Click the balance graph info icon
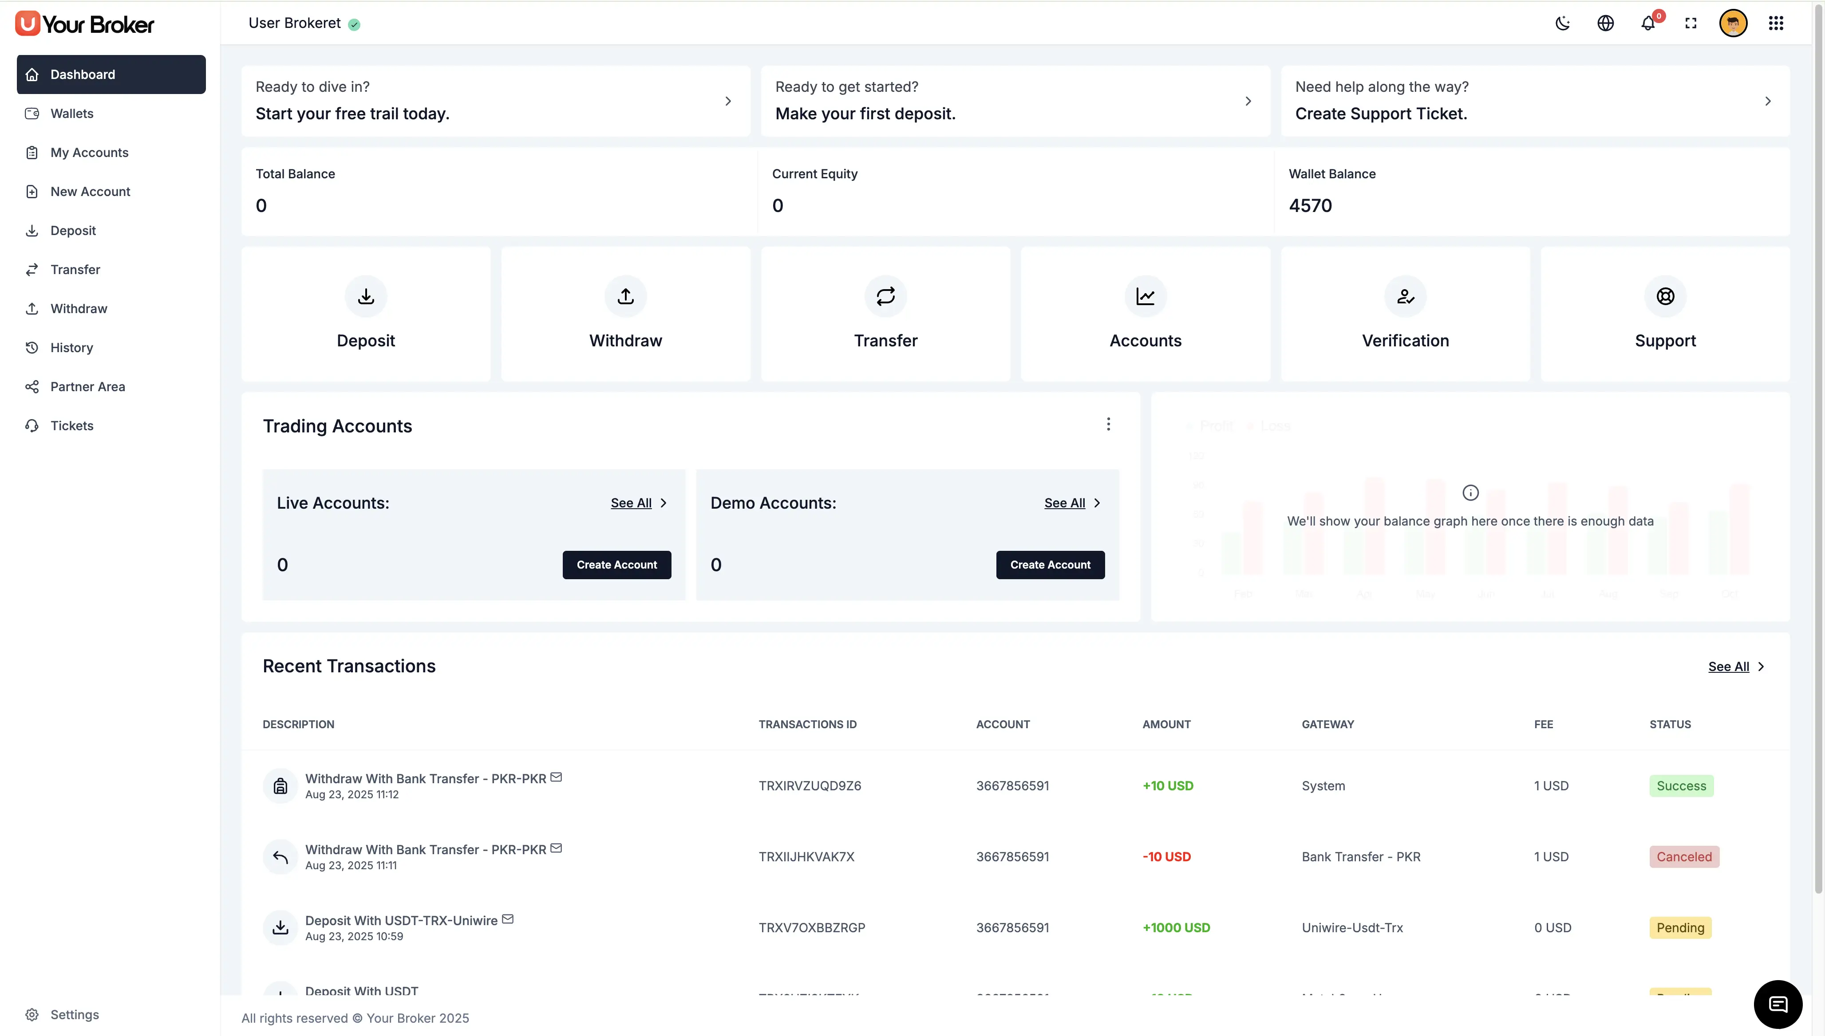Viewport: 1825px width, 1036px height. tap(1470, 492)
